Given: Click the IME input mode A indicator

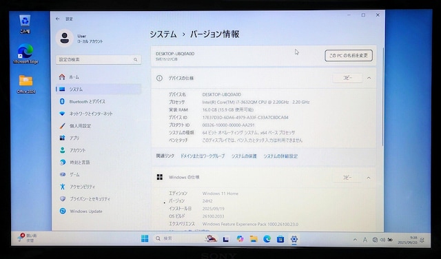Looking at the screenshot, I should [x=365, y=240].
